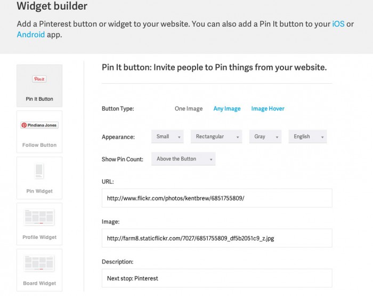
Task: Click the Pin It button preview icon
Action: coord(39,79)
